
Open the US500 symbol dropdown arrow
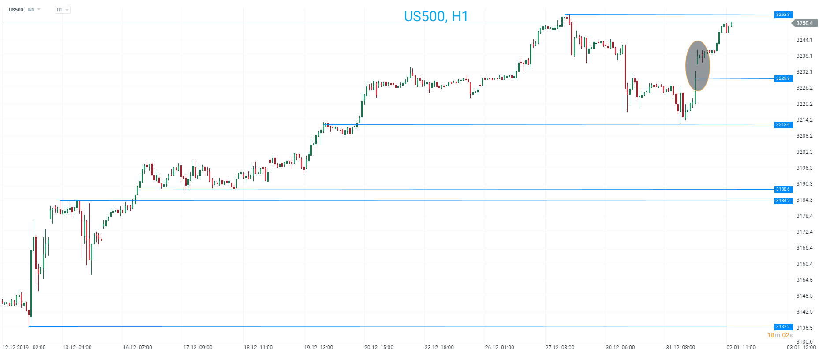pyautogui.click(x=39, y=9)
